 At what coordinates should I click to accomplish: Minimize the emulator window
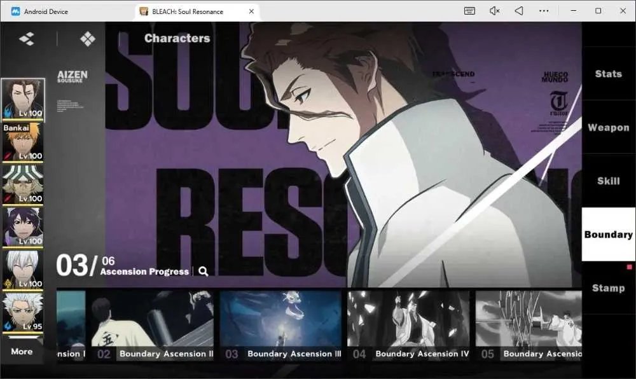click(x=574, y=11)
